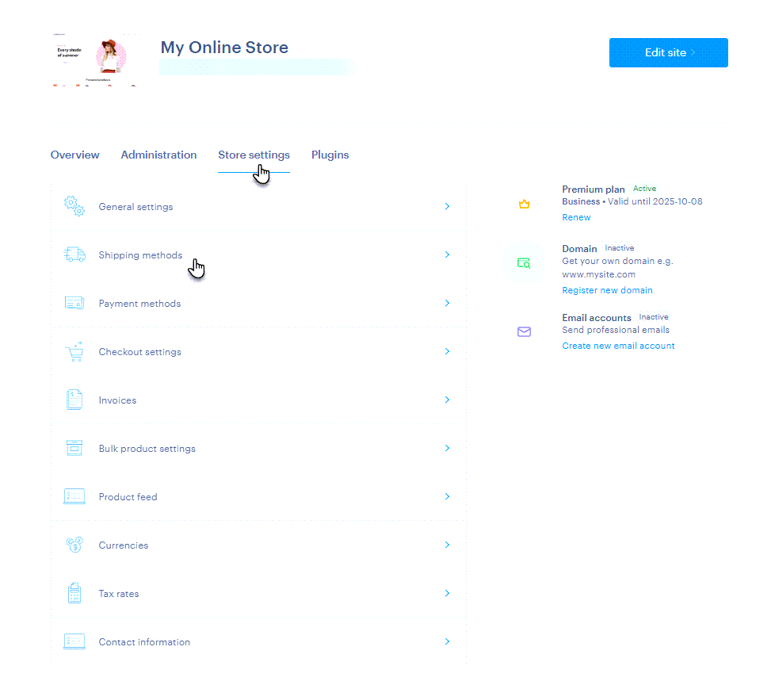Click the Premium plan heading
The image size is (771, 685).
[x=593, y=189]
